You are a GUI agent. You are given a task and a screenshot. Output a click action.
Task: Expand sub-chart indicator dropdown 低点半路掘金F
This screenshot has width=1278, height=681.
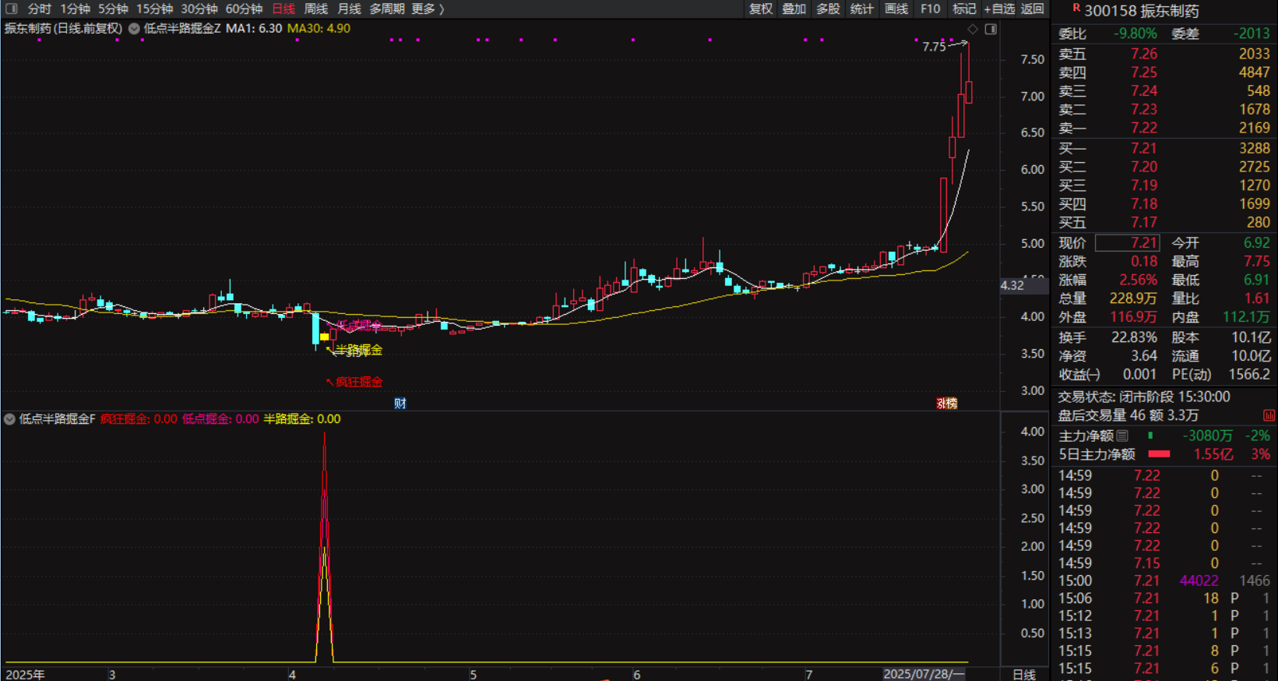[x=9, y=419]
